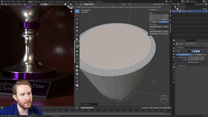This screenshot has height=117, width=208.
Task: Open the Render menu
Action: point(13,1)
